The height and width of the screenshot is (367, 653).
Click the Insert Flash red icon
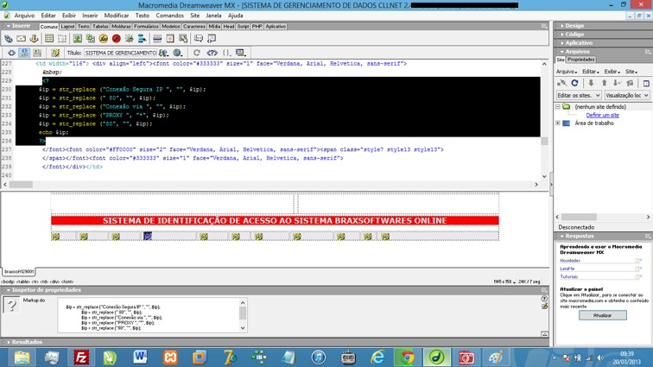(117, 39)
